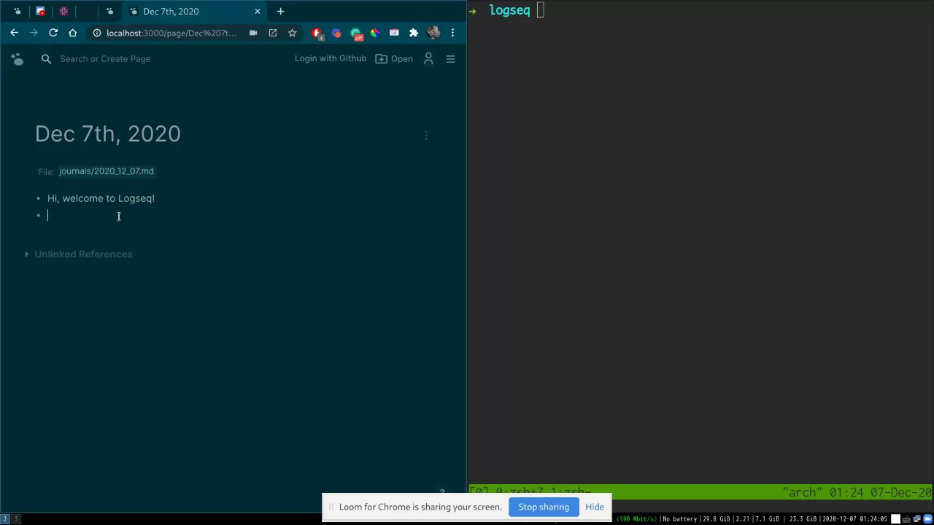Image resolution: width=934 pixels, height=525 pixels.
Task: Open the hamburger menu in Logseq header
Action: [450, 58]
